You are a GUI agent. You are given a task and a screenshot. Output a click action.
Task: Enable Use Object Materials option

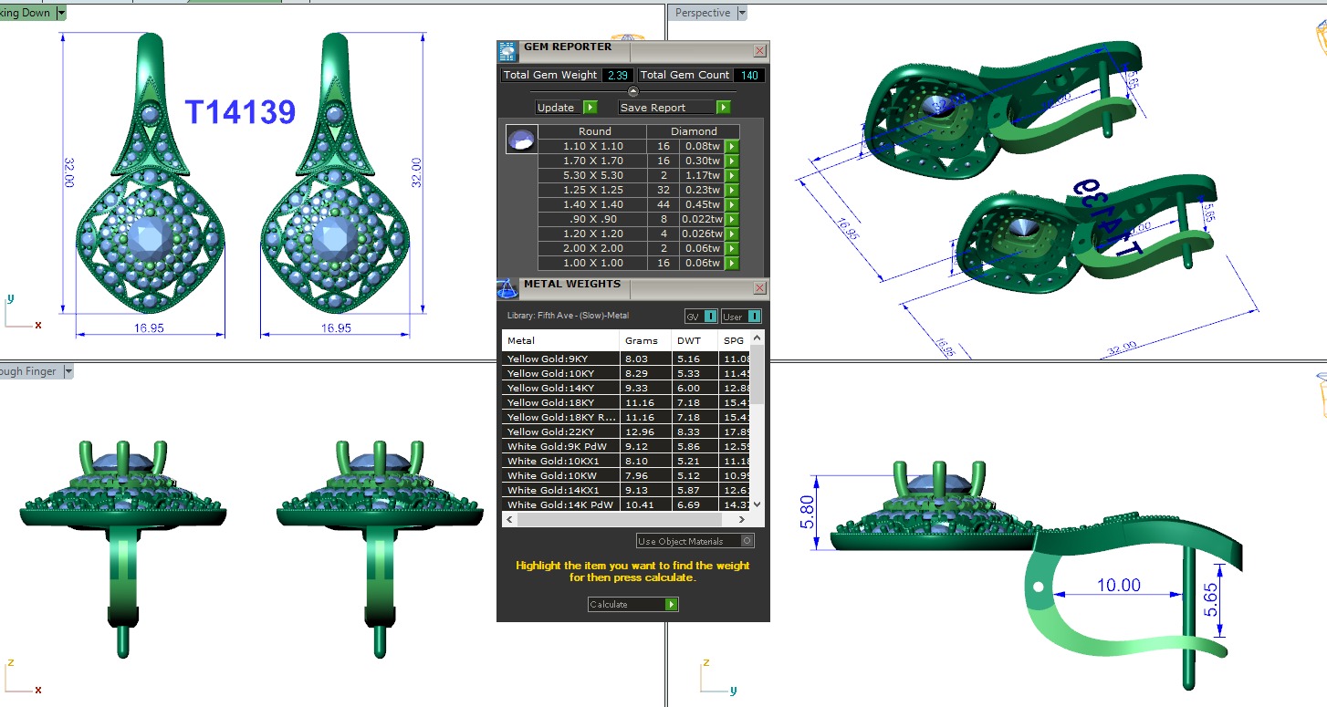(x=747, y=541)
